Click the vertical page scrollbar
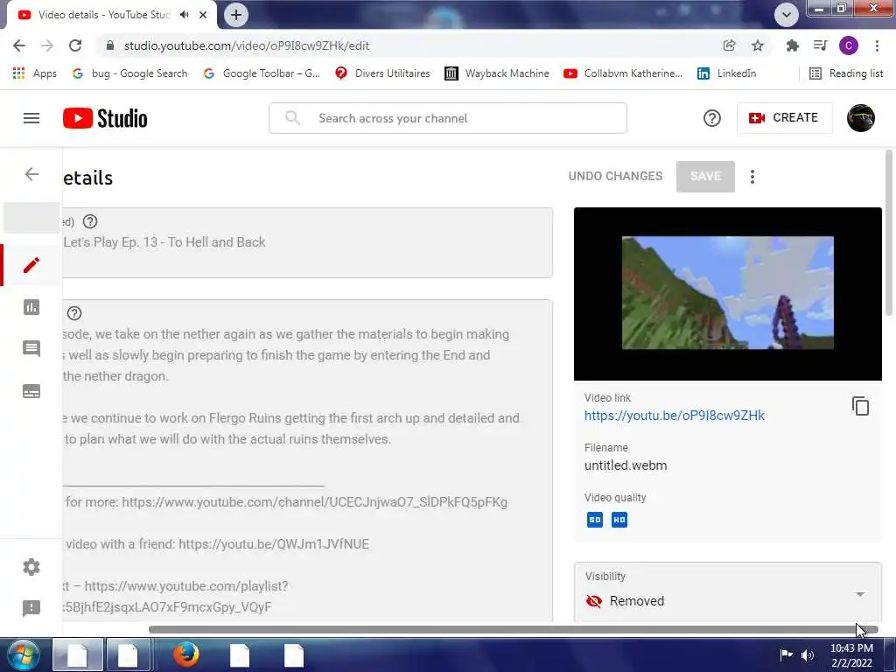The image size is (896, 672). pyautogui.click(x=889, y=232)
